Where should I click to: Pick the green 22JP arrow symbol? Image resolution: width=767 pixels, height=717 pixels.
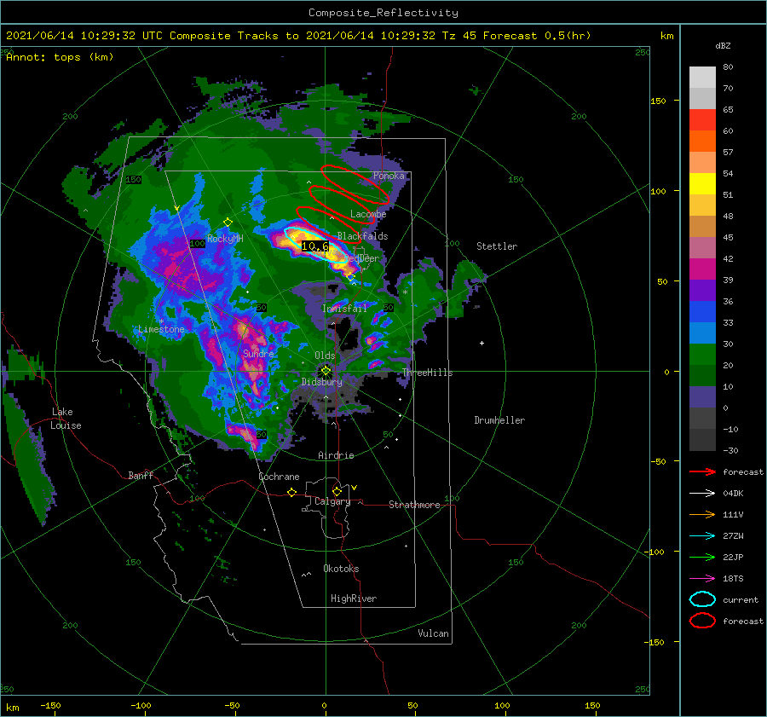click(702, 557)
